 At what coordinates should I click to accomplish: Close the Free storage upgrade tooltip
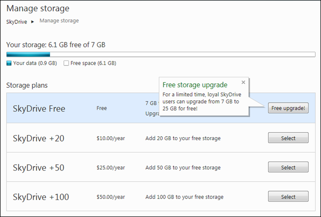(243, 82)
